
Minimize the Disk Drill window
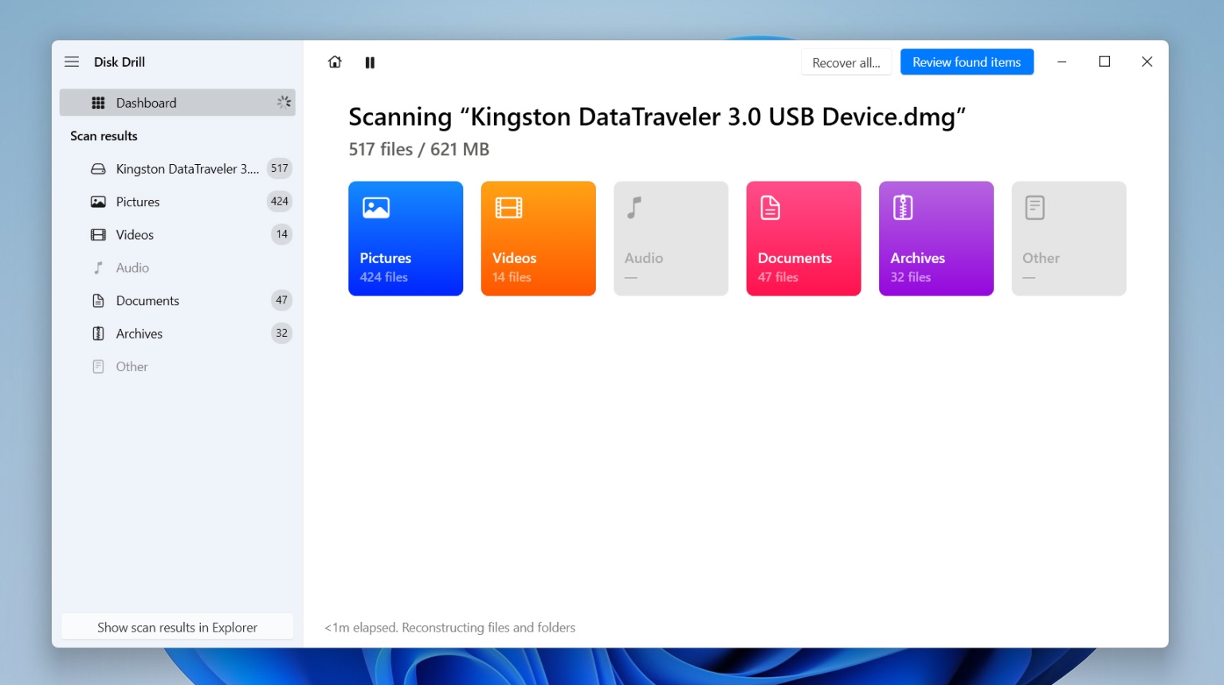1061,62
